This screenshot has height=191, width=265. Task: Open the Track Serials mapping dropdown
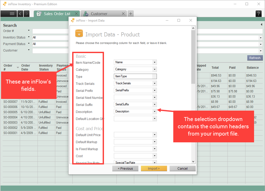pyautogui.click(x=154, y=83)
